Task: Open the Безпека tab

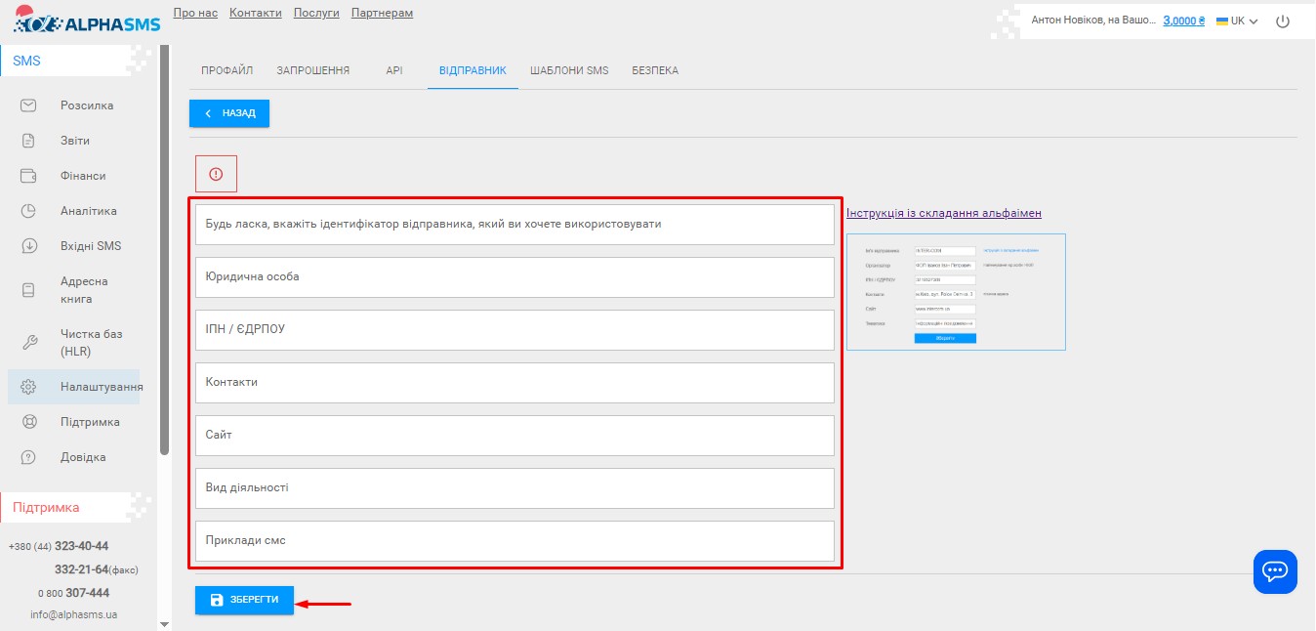Action: point(655,71)
